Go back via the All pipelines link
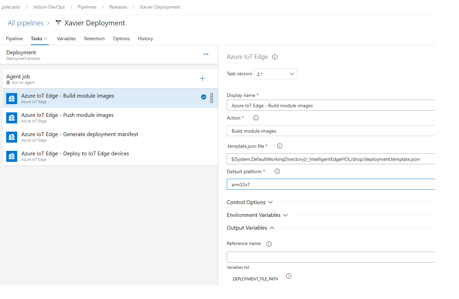This screenshot has width=459, height=299. tap(25, 23)
